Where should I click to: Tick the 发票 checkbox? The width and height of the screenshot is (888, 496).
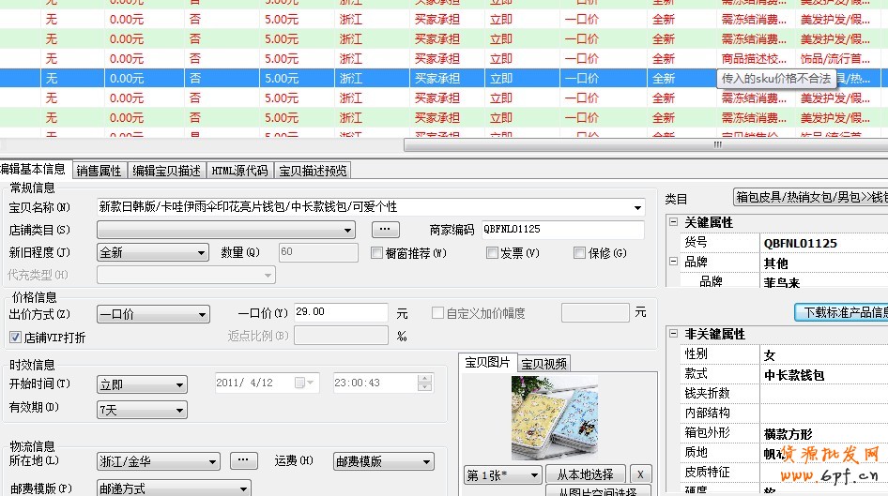tap(492, 253)
